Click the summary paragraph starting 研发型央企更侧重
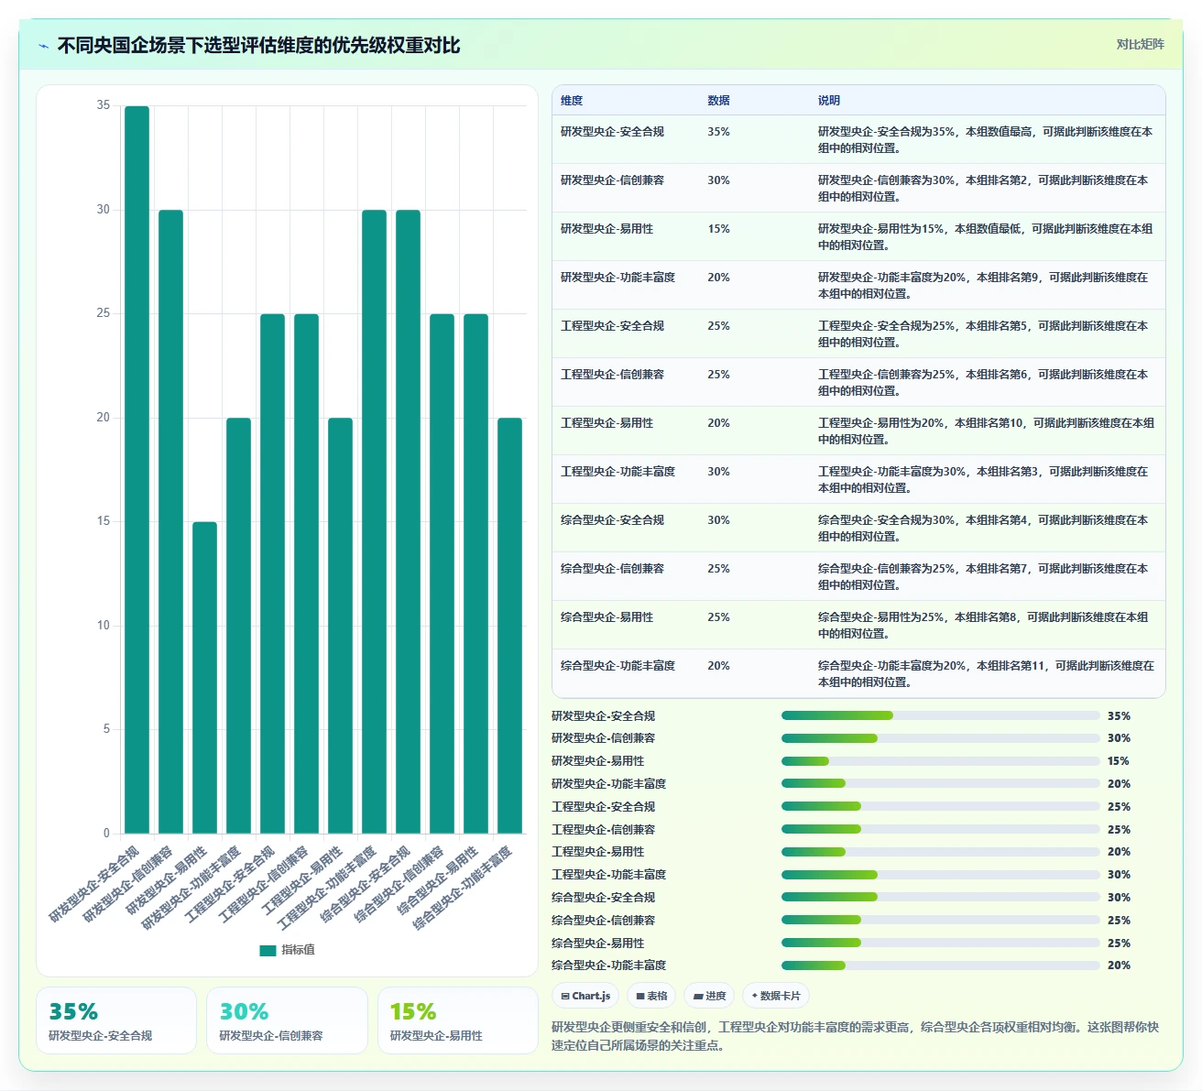Viewport: 1202px width, 1091px height. point(856,1036)
